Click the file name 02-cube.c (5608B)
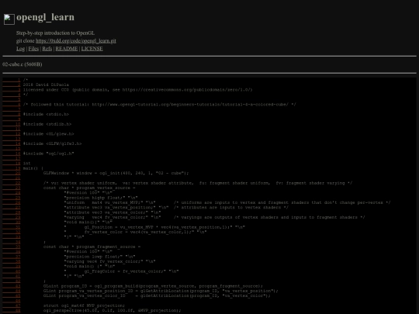The width and height of the screenshot is (419, 314). pos(23,64)
